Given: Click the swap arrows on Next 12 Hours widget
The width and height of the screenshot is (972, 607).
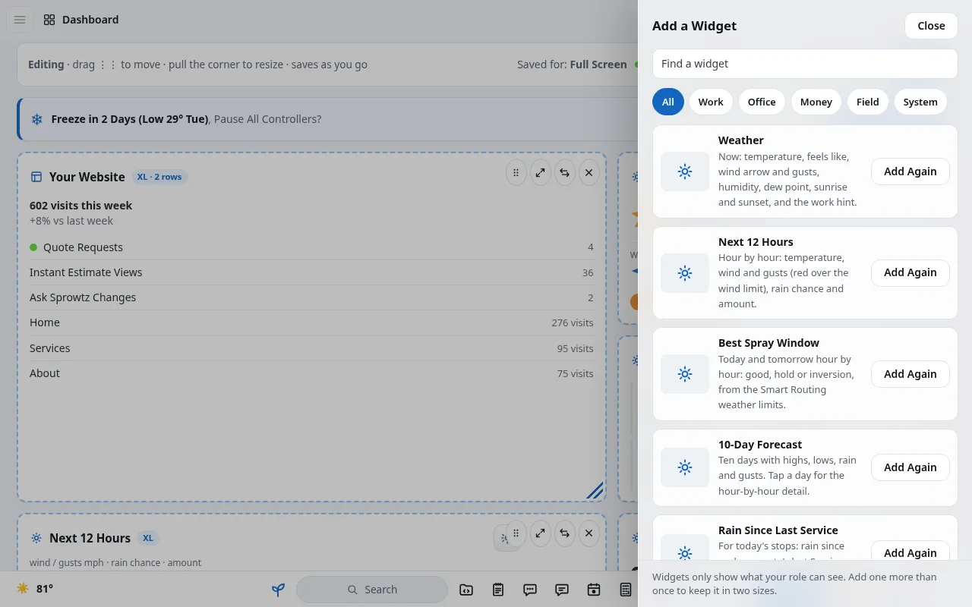Looking at the screenshot, I should click(x=564, y=533).
